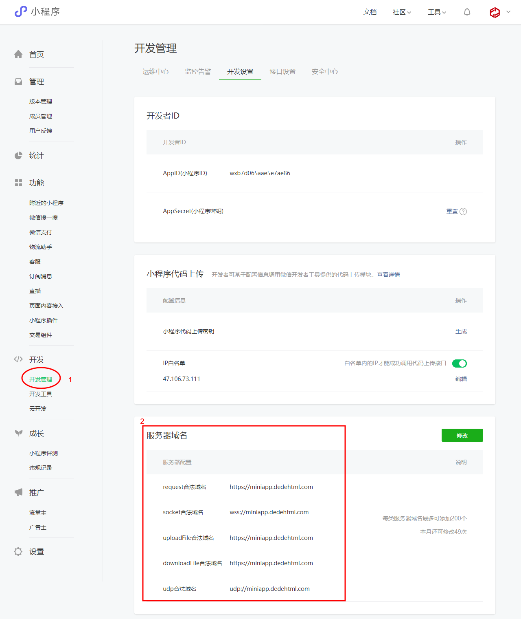521x619 pixels.
Task: Expand the 社区 dropdown menu
Action: tap(402, 12)
